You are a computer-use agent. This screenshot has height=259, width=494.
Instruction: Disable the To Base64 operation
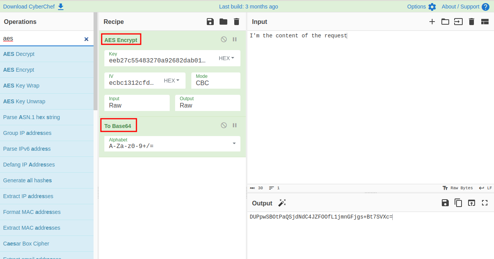224,125
